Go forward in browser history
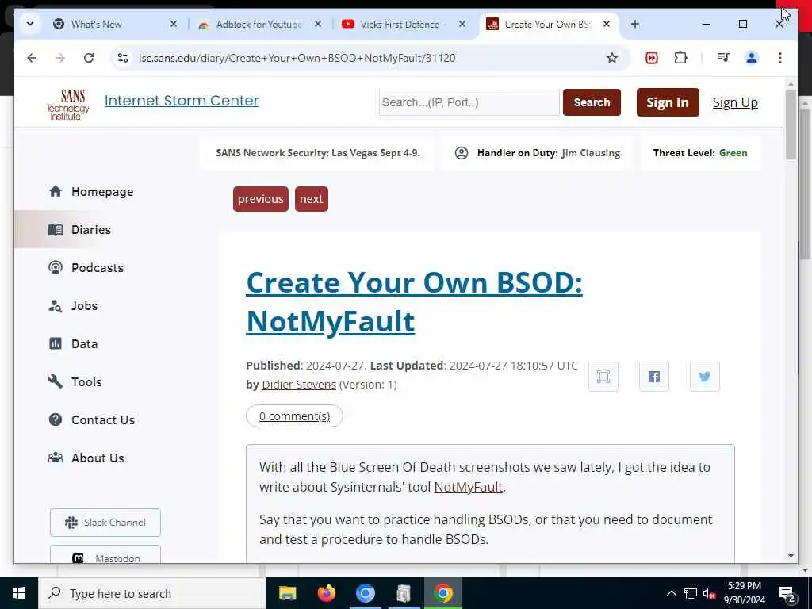Viewport: 812px width, 609px height. (x=60, y=57)
